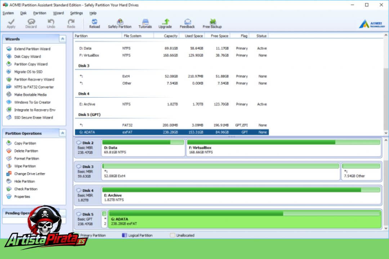Select Format Partition operation
Image resolution: width=389 pixels, height=259 pixels.
point(23,159)
